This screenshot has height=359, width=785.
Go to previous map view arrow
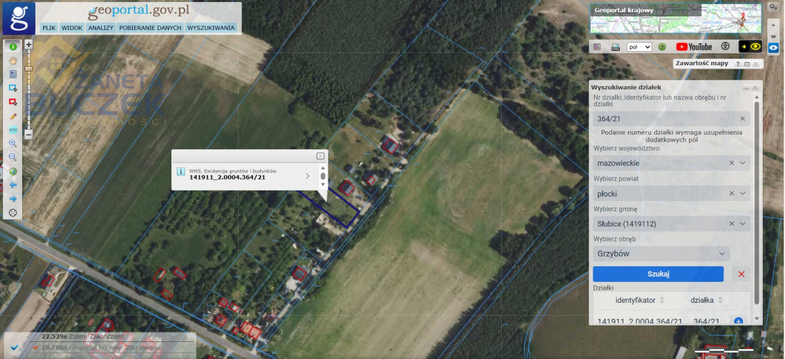12,185
